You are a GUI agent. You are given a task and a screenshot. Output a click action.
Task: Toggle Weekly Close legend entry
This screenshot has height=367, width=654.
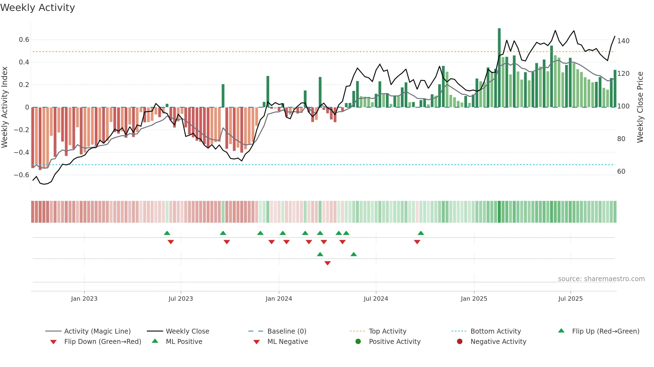click(x=178, y=331)
